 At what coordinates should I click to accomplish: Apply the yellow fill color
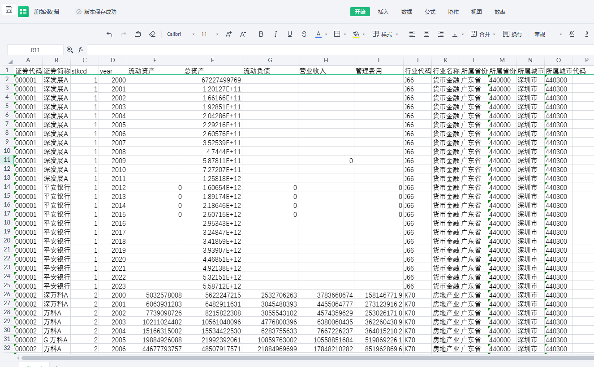[x=356, y=34]
